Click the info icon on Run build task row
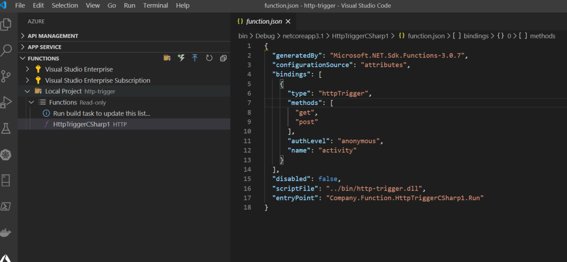Viewport: 567px width, 262px height. pos(46,113)
